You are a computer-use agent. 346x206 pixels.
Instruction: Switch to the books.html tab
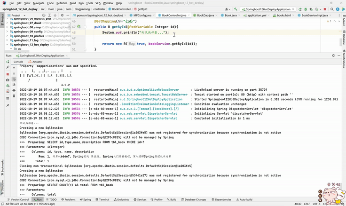coord(282,15)
